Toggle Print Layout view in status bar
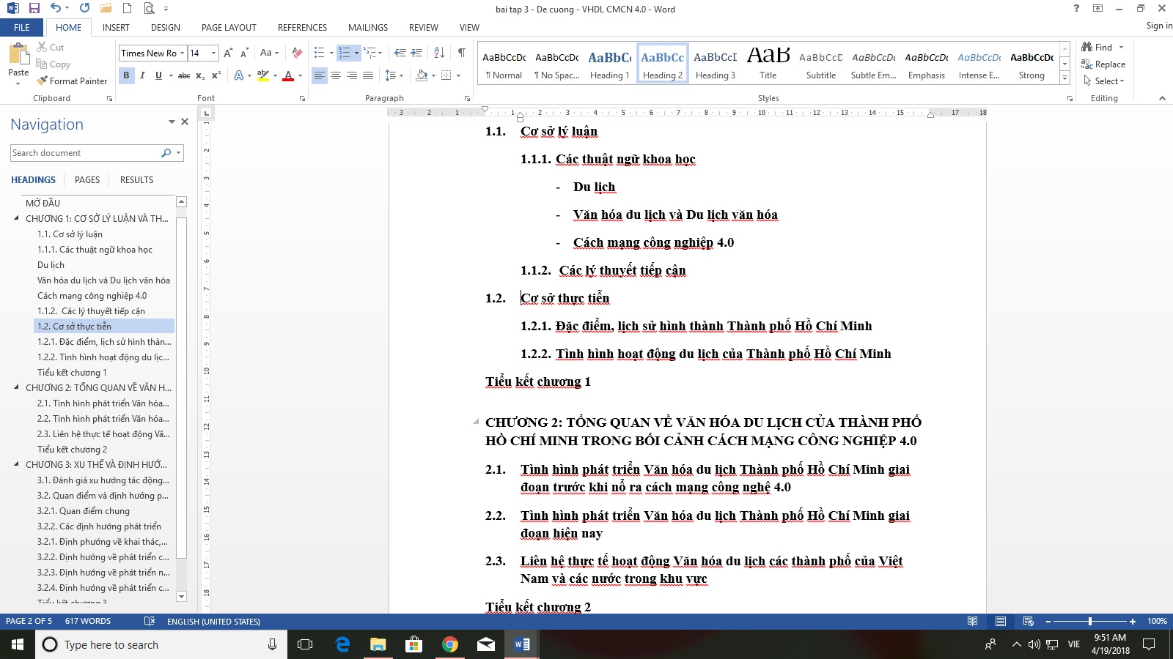Screen dimensions: 1173x659 point(1000,621)
